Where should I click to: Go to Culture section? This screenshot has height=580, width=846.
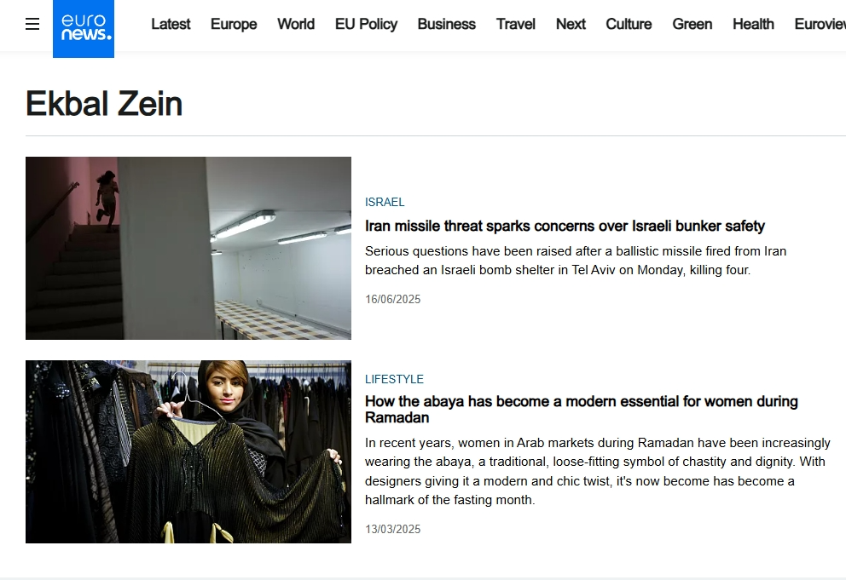629,24
